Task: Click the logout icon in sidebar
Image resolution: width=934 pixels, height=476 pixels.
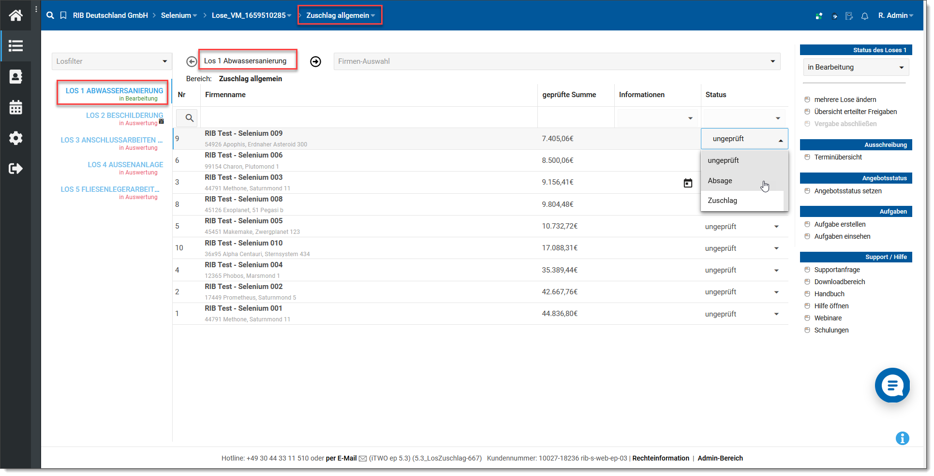Action: click(x=15, y=169)
